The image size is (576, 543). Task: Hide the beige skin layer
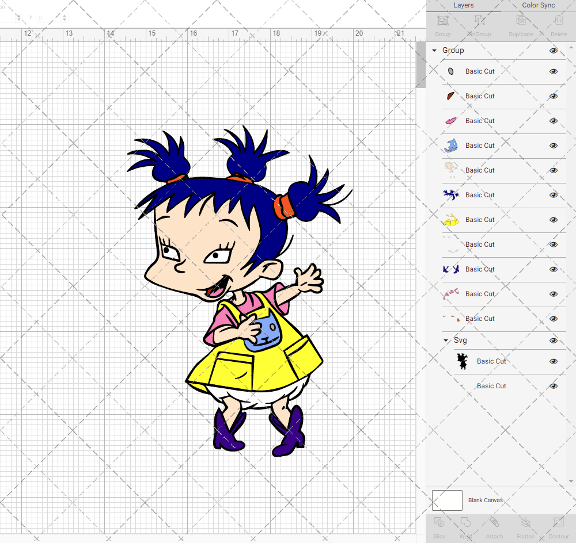tap(554, 170)
